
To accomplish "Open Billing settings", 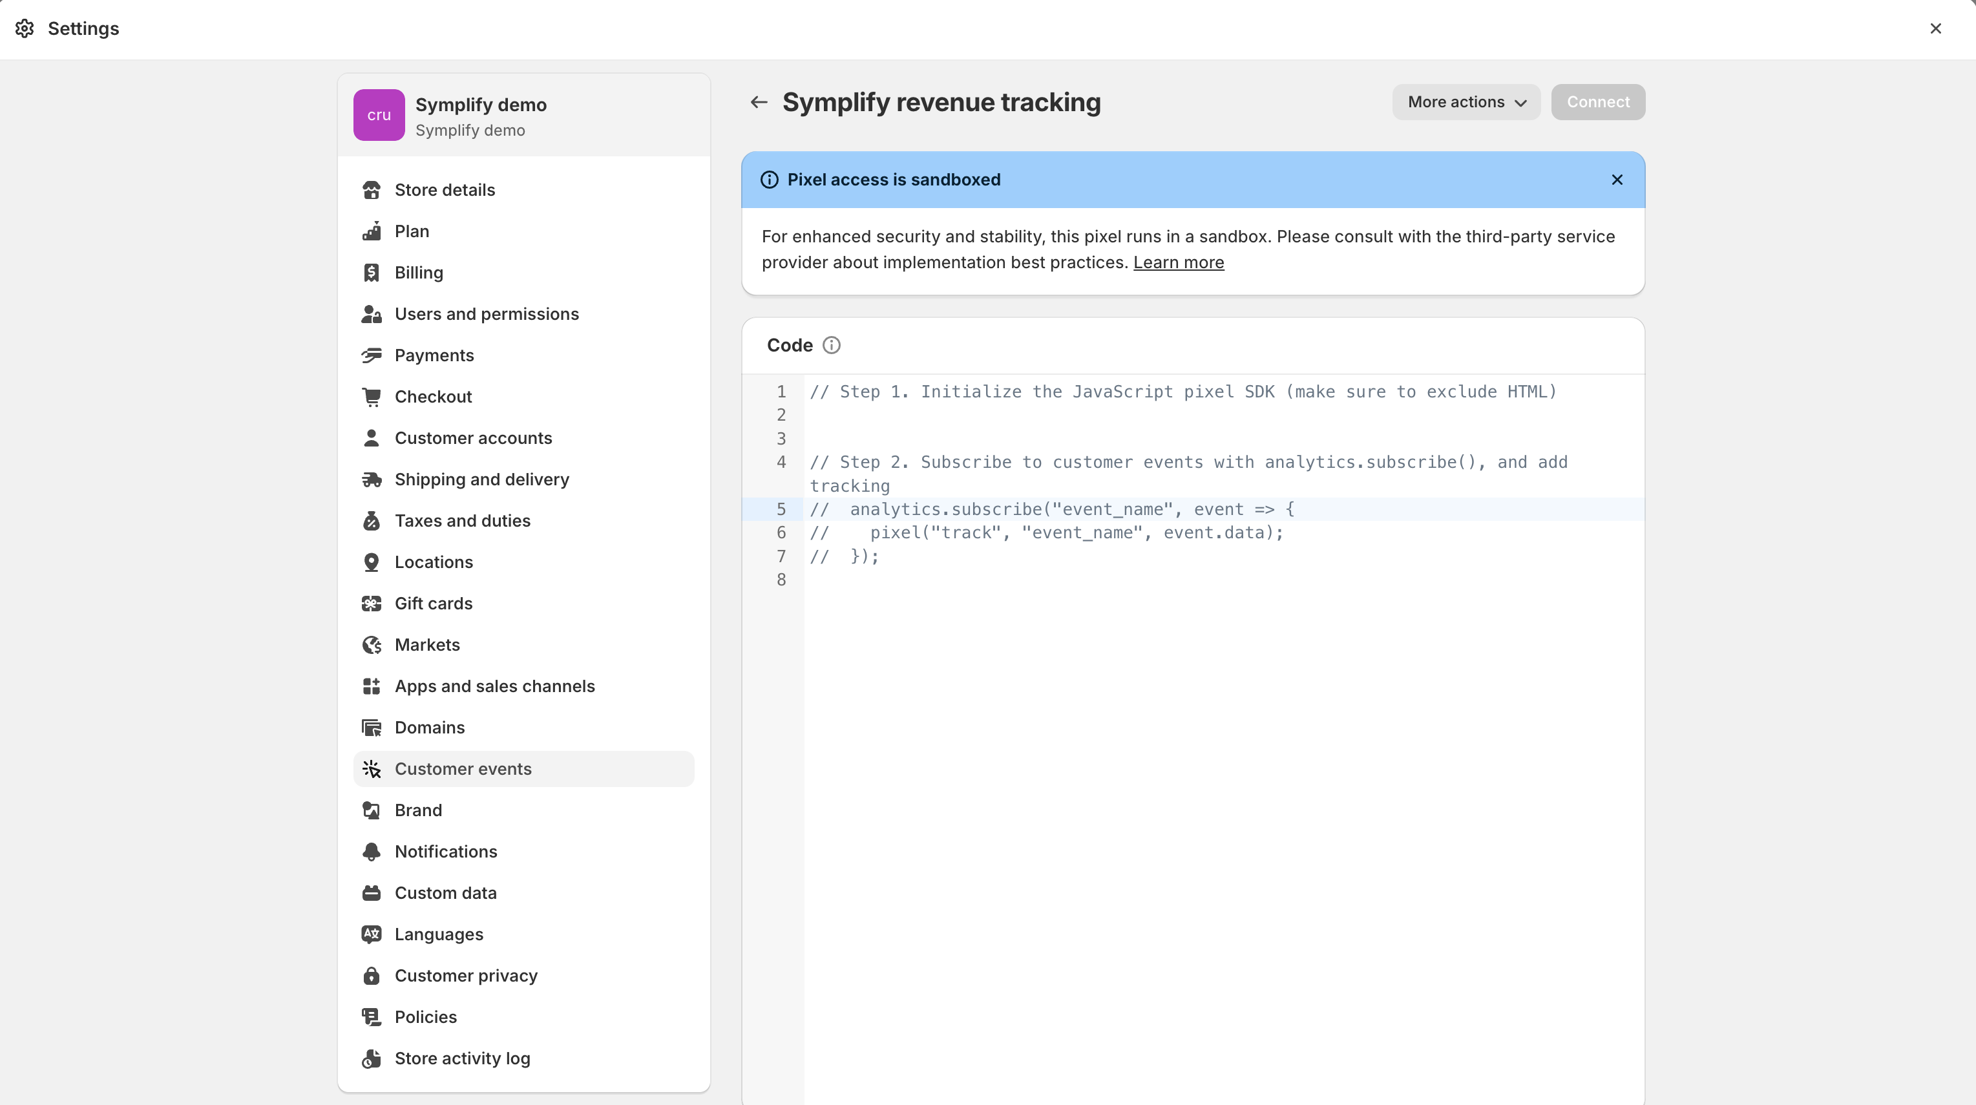I will coord(524,273).
